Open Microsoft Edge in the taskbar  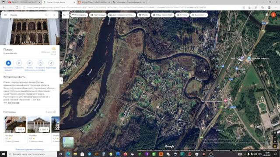coord(68,154)
